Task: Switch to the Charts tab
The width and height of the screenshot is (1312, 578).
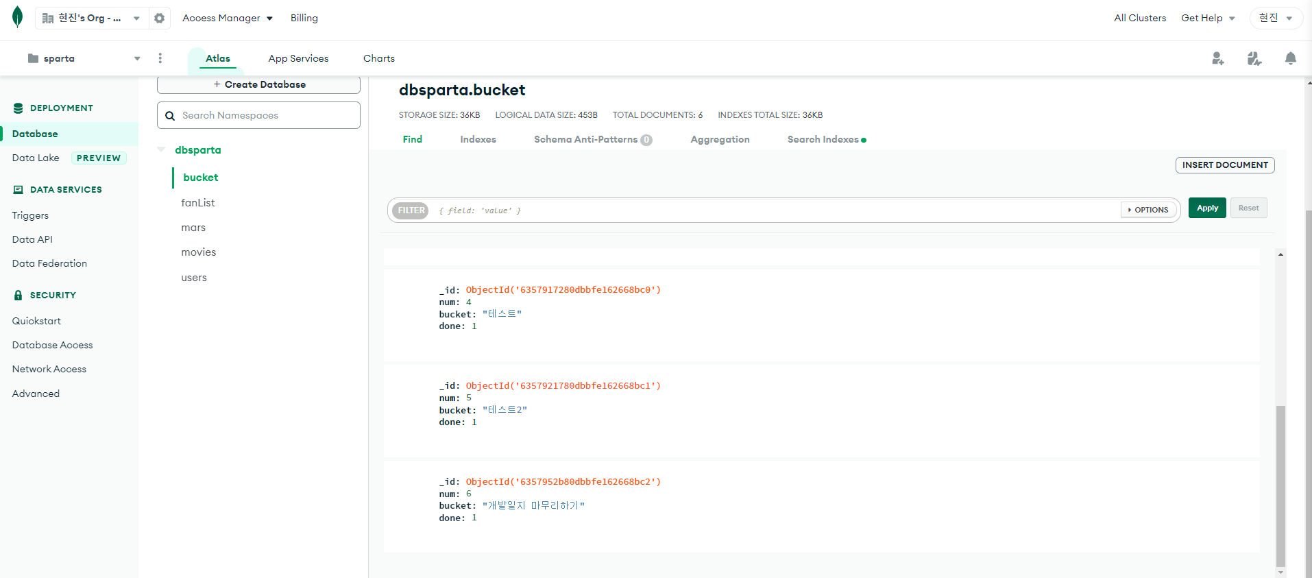Action: pos(379,58)
